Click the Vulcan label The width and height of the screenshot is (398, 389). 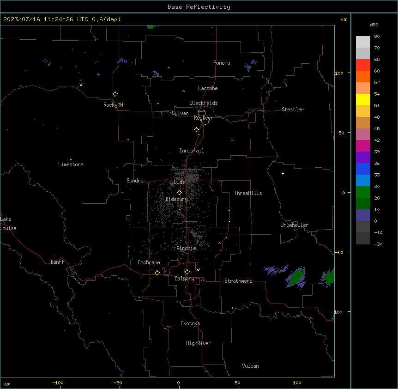(x=251, y=366)
